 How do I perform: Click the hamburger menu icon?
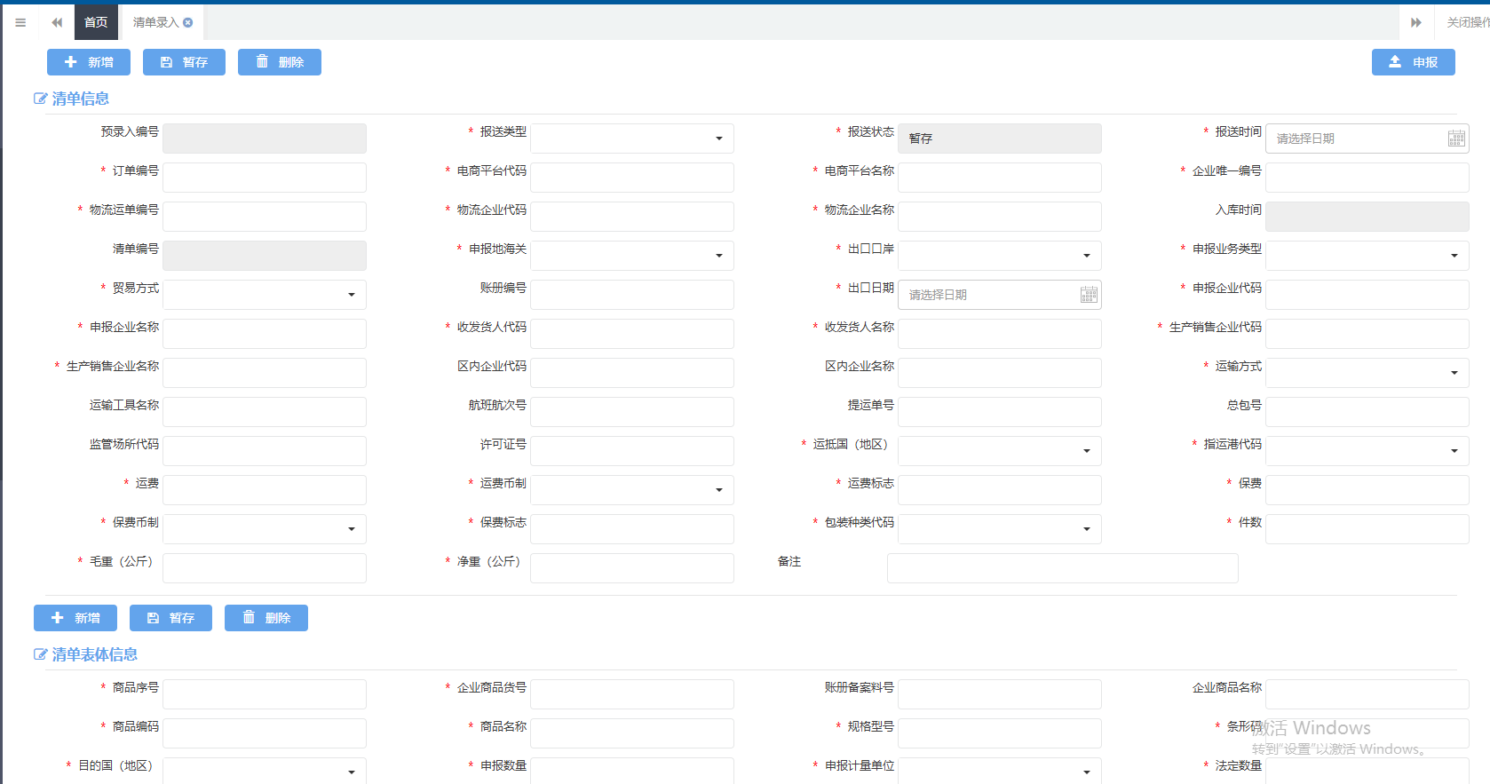tap(20, 22)
